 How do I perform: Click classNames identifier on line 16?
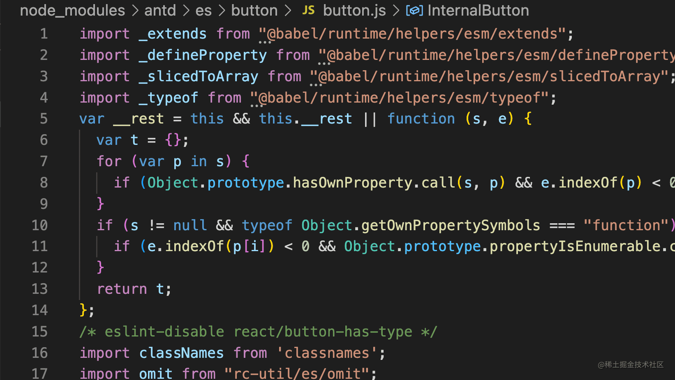pos(181,353)
